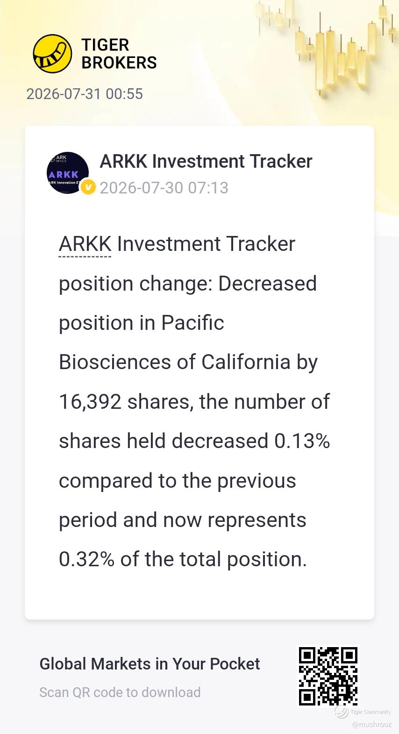399x734 pixels.
Task: Click the TIGER BROKERS brand text
Action: coord(119,54)
